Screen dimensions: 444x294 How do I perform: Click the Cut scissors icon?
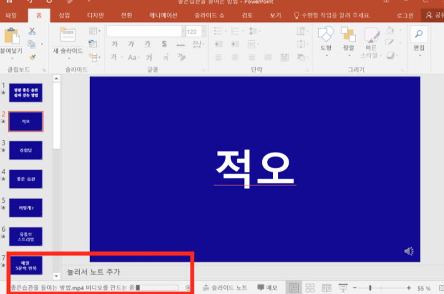click(32, 31)
